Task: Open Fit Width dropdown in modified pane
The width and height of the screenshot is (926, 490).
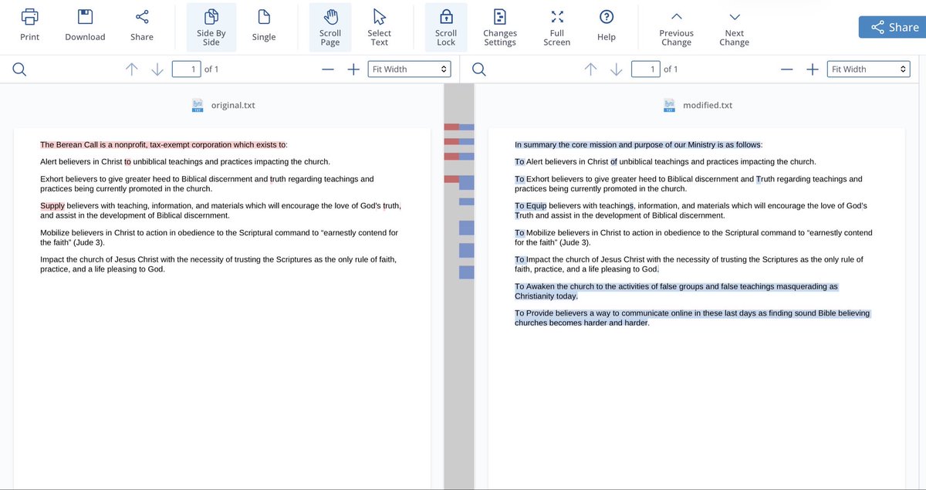Action: point(868,69)
